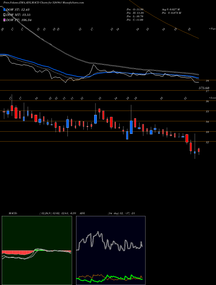Viewport: 216px width, 285px height.
Task: Click the blue DOW ST legend swatch
Action: click(x=5, y=9)
